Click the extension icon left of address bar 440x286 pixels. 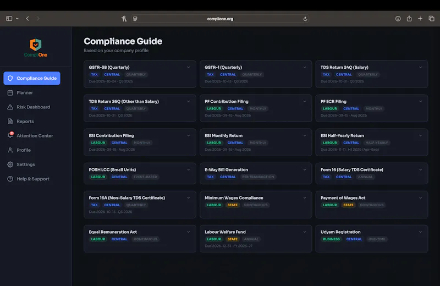124,19
